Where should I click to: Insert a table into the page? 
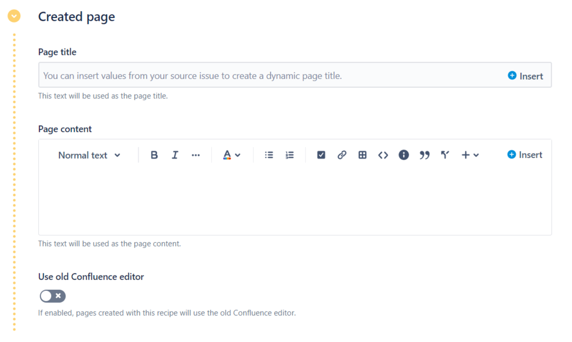[x=362, y=155]
